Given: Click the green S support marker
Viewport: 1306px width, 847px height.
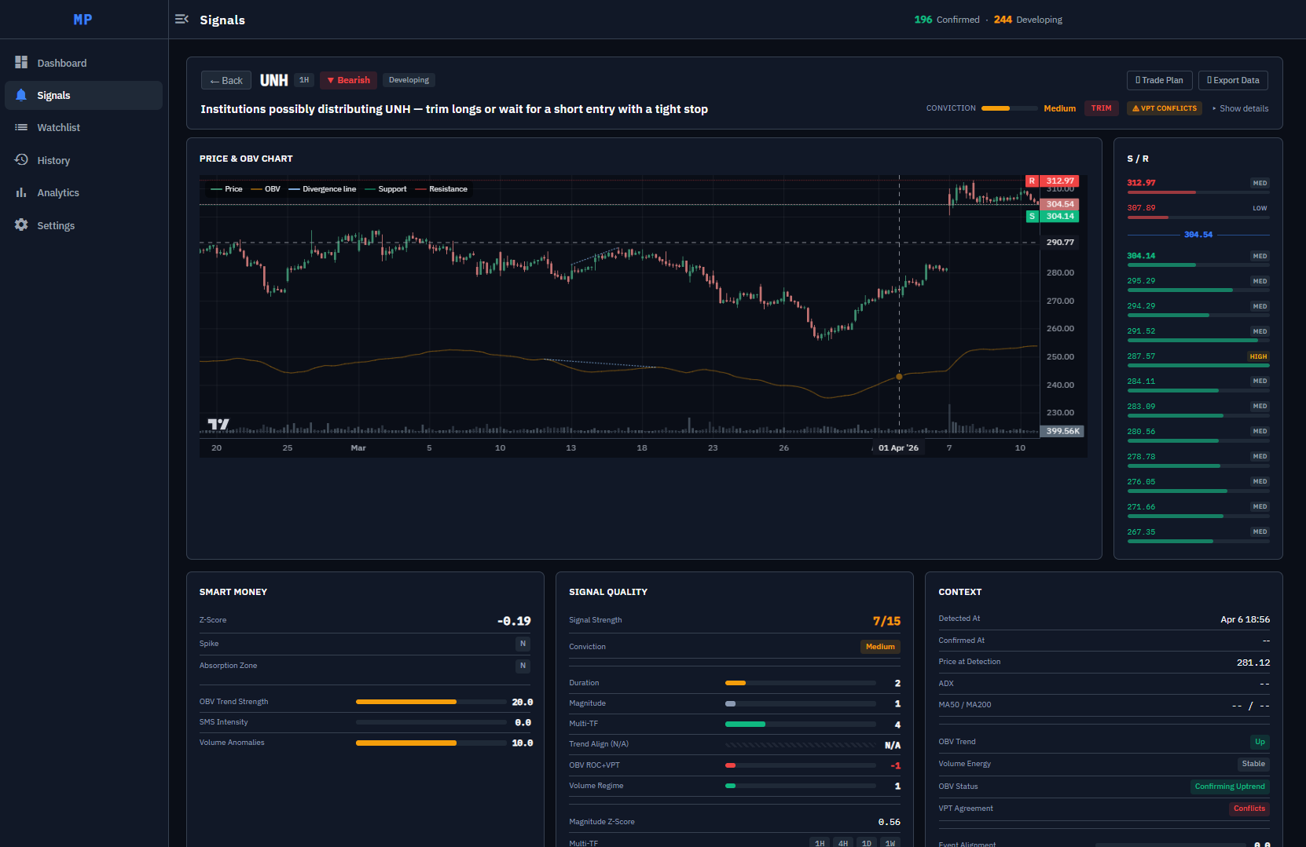Looking at the screenshot, I should [x=1033, y=217].
